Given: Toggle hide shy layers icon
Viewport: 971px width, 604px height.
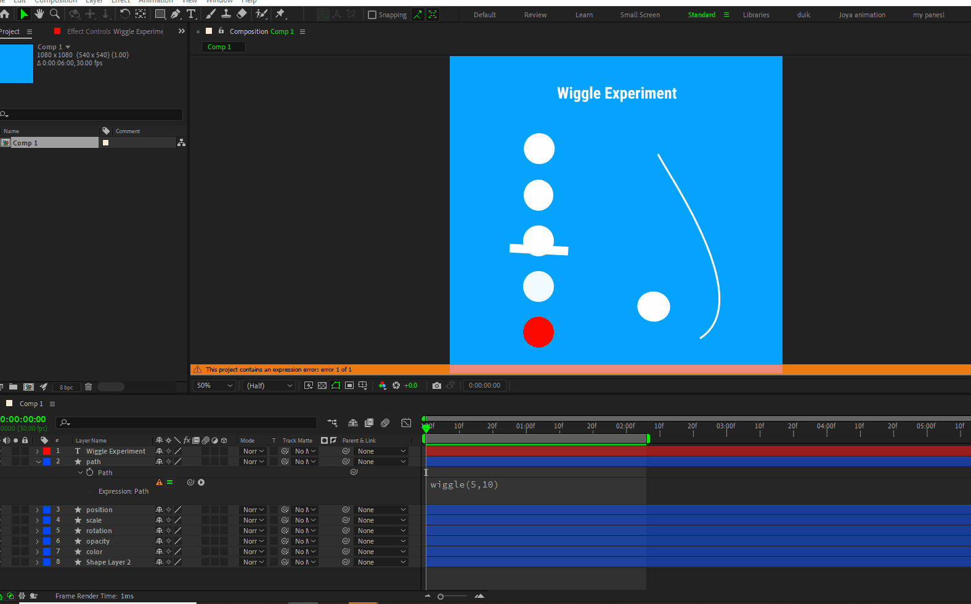Looking at the screenshot, I should tap(353, 423).
